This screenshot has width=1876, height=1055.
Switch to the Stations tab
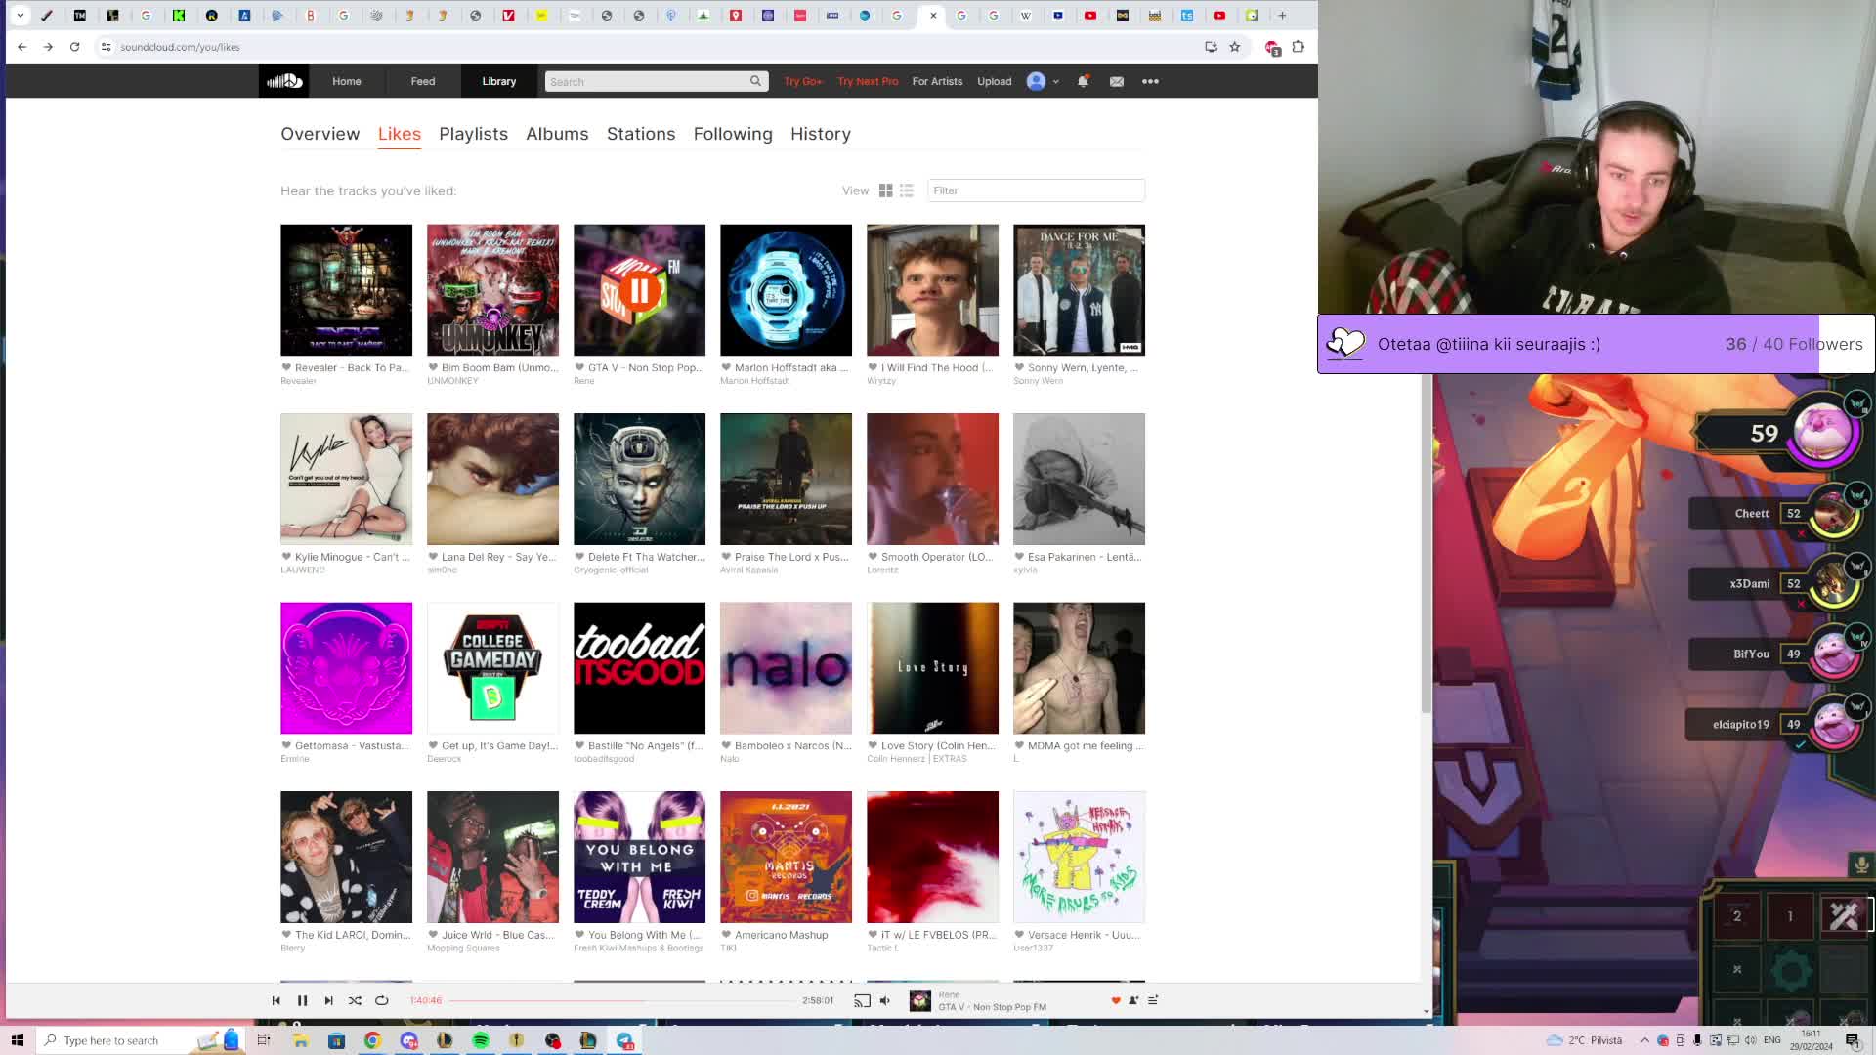click(641, 134)
